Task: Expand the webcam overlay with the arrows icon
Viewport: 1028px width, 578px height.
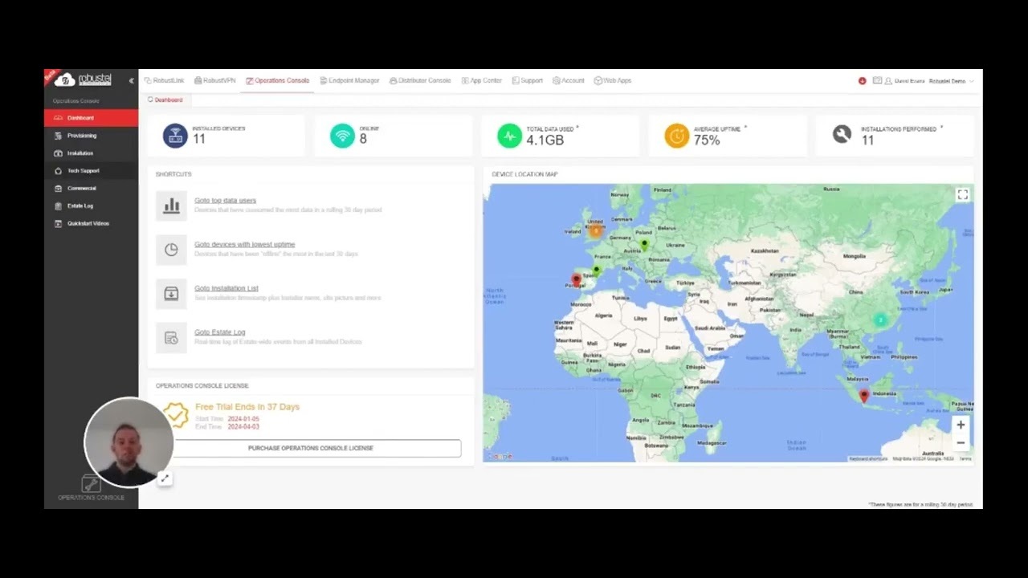Action: [x=165, y=478]
